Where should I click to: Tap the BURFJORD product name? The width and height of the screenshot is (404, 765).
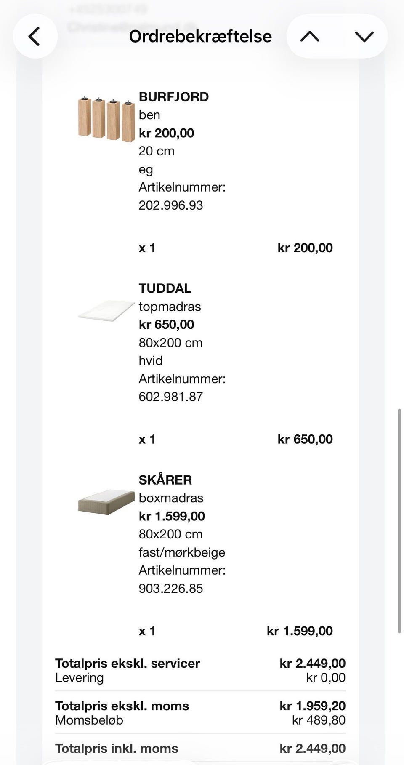click(x=174, y=97)
